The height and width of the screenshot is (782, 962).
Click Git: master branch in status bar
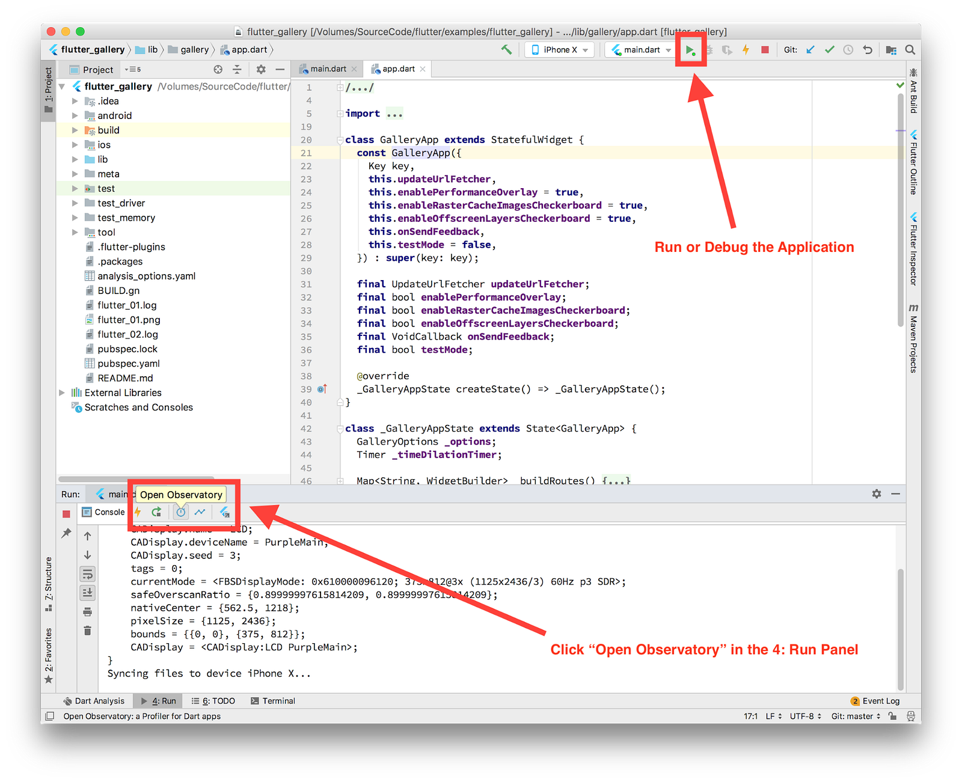[x=856, y=716]
